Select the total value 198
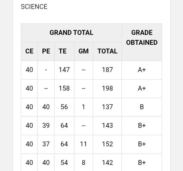 107,89
